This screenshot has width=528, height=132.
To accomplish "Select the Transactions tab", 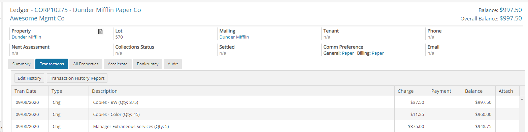I will (x=52, y=64).
